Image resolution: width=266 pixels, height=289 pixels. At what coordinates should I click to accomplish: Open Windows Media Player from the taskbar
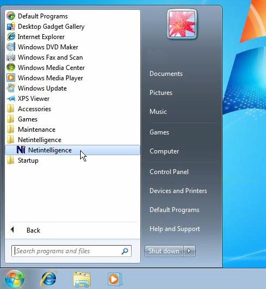(115, 279)
